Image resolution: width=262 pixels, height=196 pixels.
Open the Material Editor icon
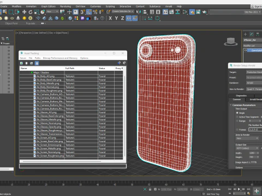tap(185, 12)
